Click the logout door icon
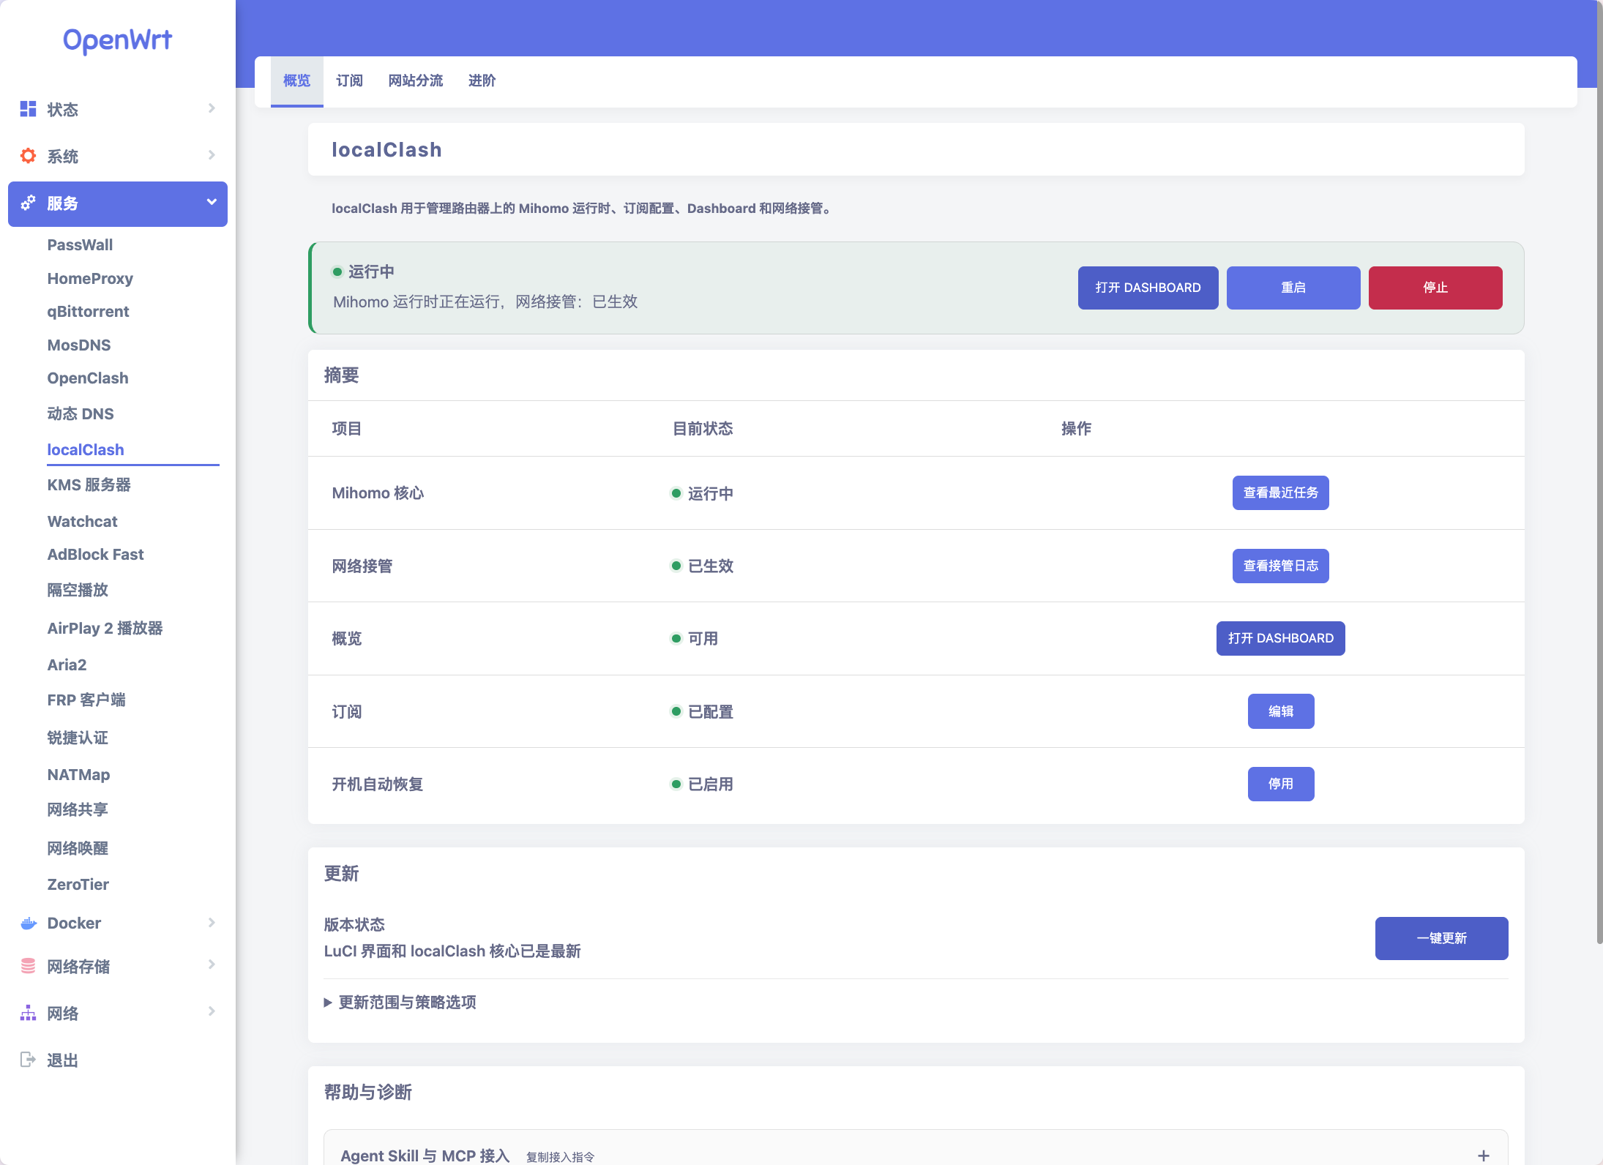The image size is (1603, 1165). tap(28, 1060)
